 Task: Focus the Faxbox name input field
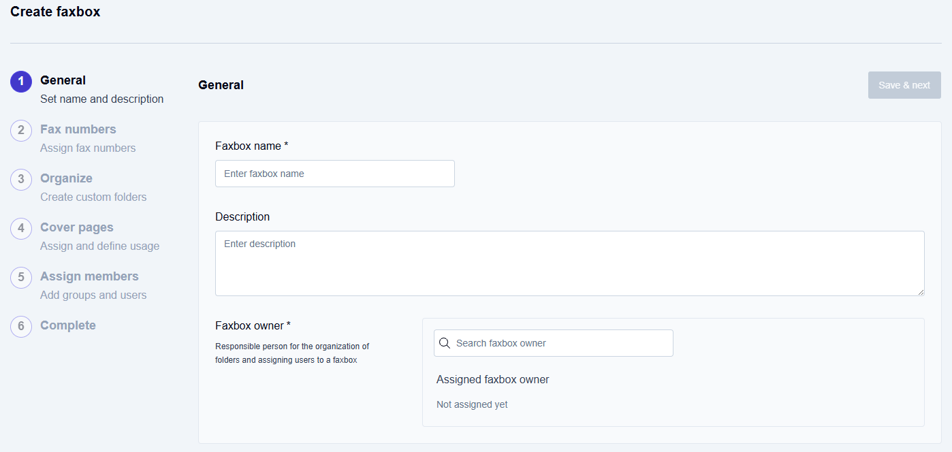(334, 174)
